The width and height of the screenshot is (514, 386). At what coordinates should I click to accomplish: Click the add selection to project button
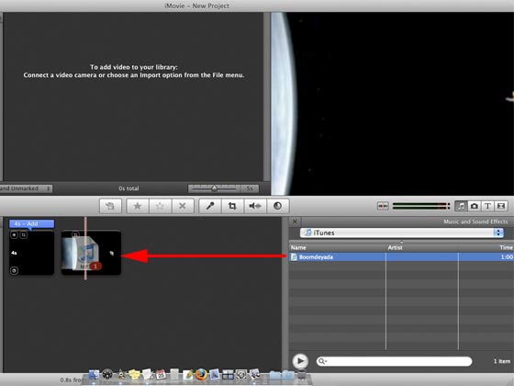(110, 206)
